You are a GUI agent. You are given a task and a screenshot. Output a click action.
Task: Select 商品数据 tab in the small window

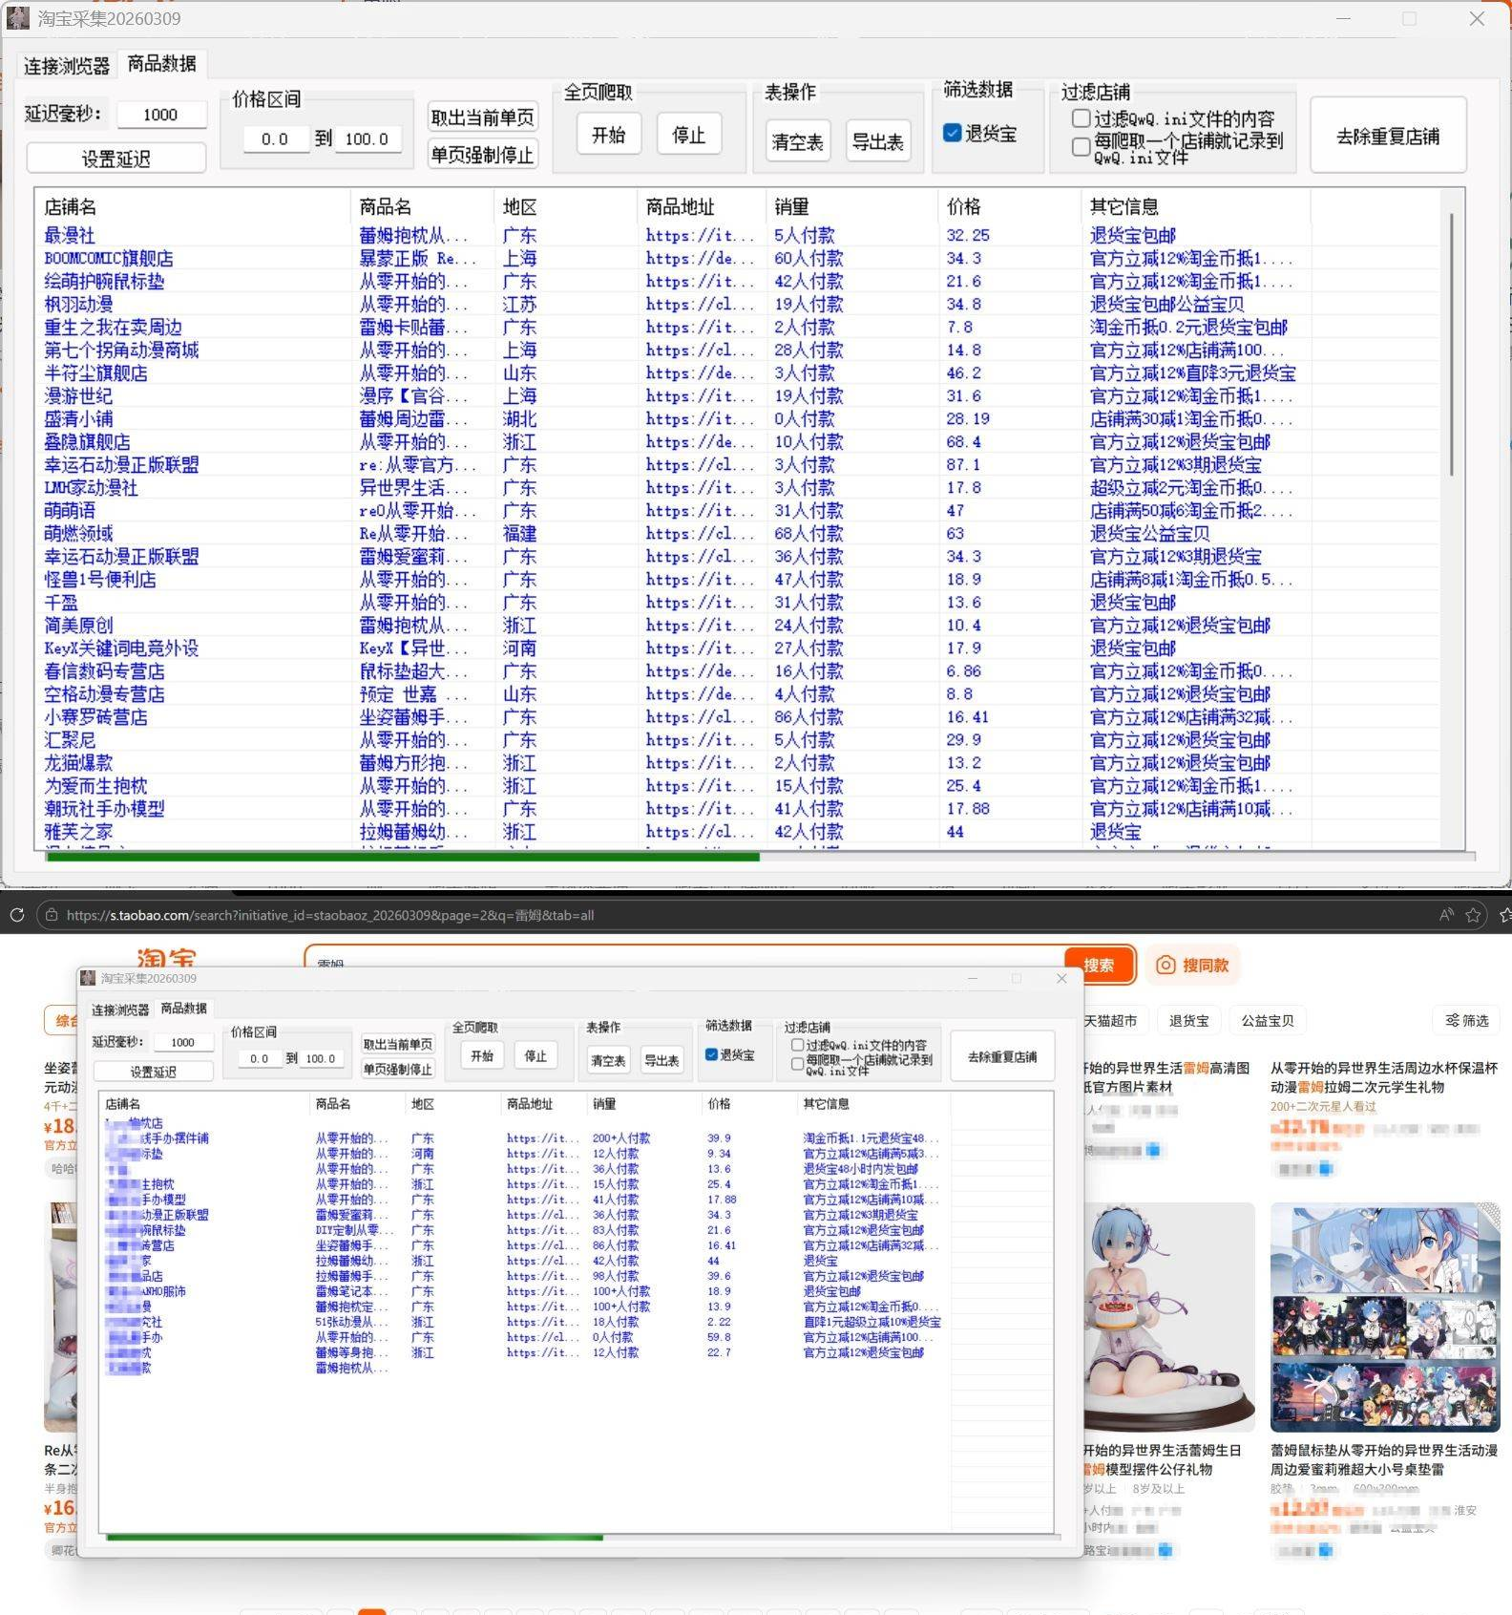click(x=183, y=1008)
